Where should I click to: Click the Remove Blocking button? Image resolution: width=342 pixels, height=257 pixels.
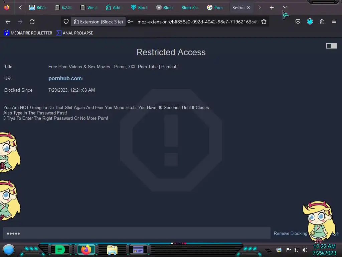tap(290, 233)
